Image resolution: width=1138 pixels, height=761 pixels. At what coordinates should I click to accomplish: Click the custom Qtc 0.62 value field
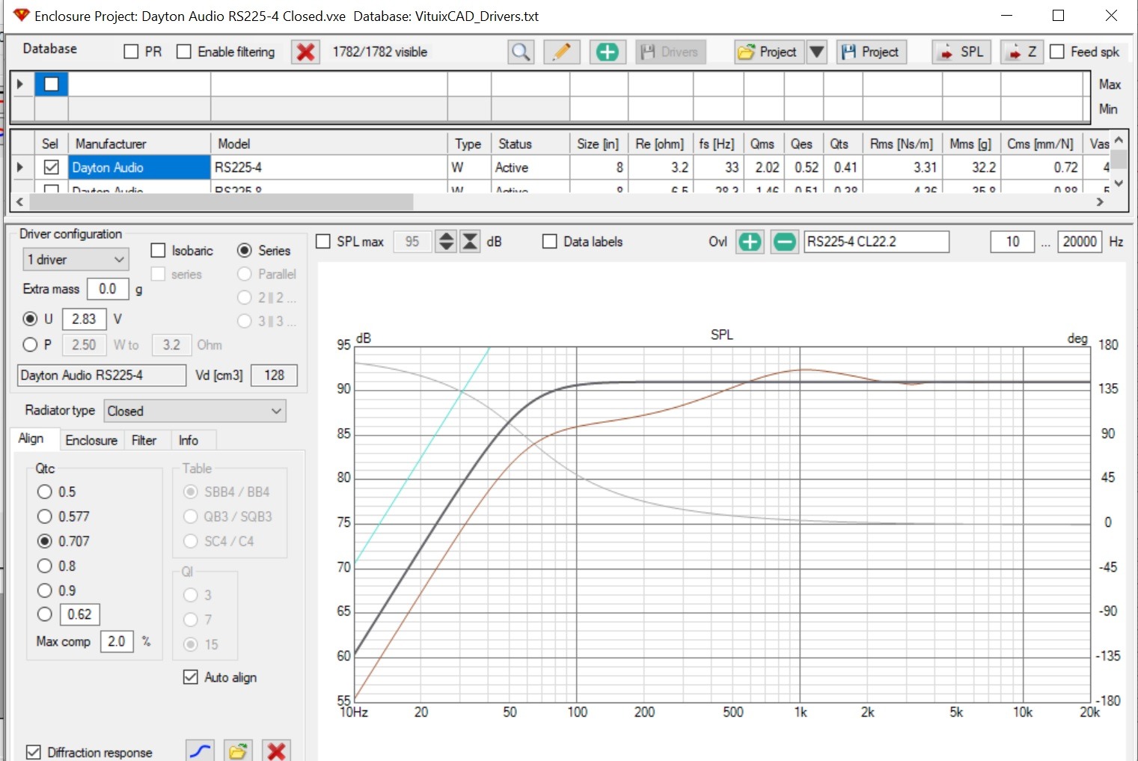tap(80, 614)
